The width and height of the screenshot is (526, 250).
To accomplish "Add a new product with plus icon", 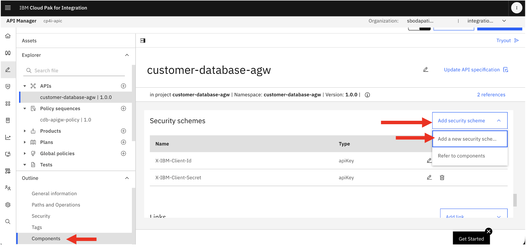I will [123, 131].
